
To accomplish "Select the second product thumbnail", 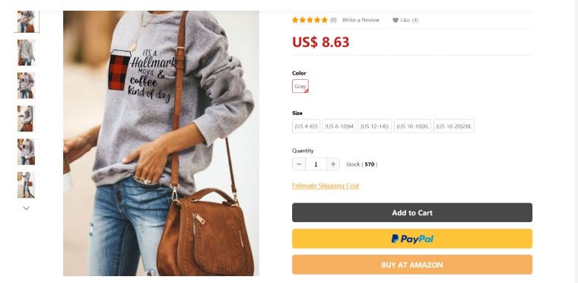I will tap(26, 52).
